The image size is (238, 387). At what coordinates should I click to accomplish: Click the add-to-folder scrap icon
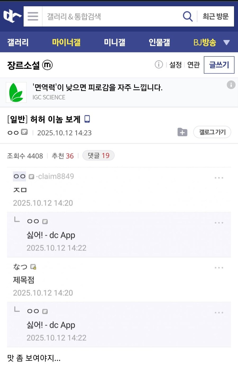click(x=182, y=132)
